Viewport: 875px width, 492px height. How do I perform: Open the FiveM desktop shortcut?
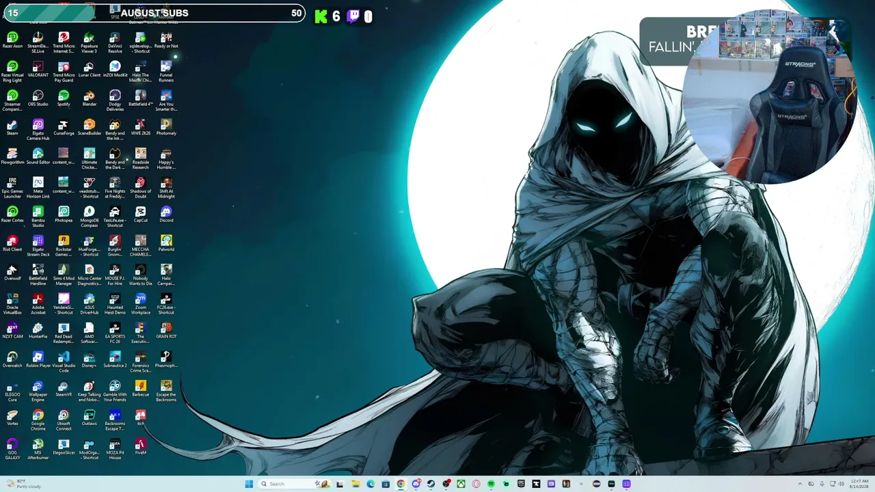pyautogui.click(x=140, y=447)
